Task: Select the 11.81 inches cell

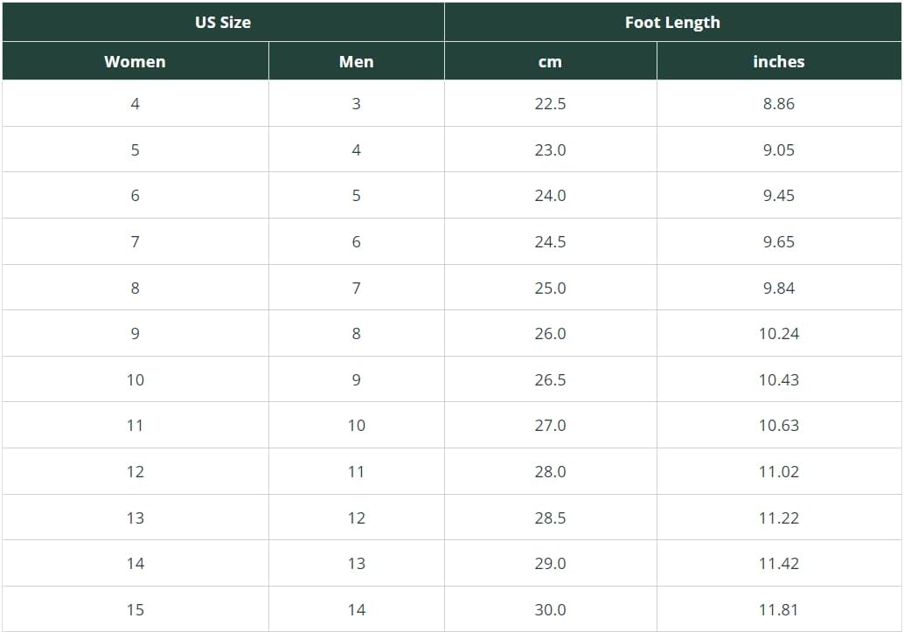Action: click(x=778, y=610)
